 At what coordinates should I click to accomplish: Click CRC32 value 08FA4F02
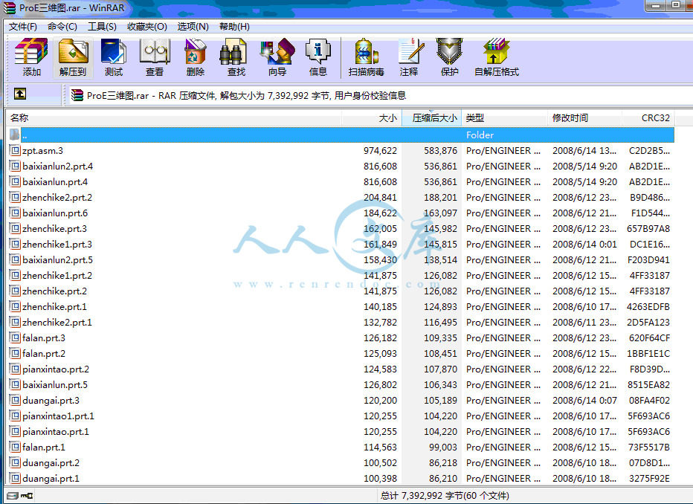point(649,400)
